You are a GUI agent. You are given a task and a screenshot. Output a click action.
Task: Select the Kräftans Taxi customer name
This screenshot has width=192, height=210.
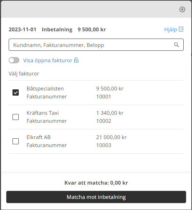43,113
